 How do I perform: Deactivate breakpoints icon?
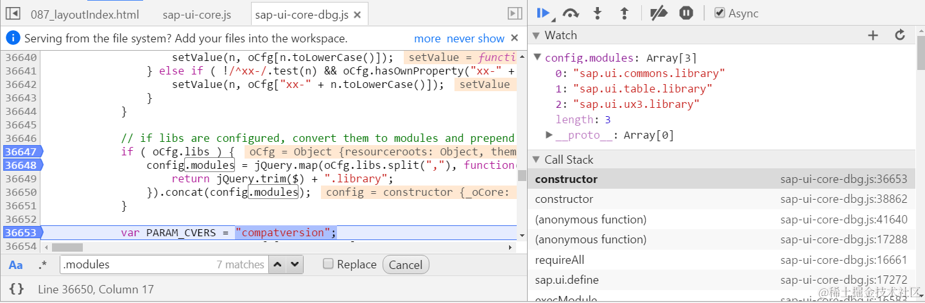click(x=659, y=13)
